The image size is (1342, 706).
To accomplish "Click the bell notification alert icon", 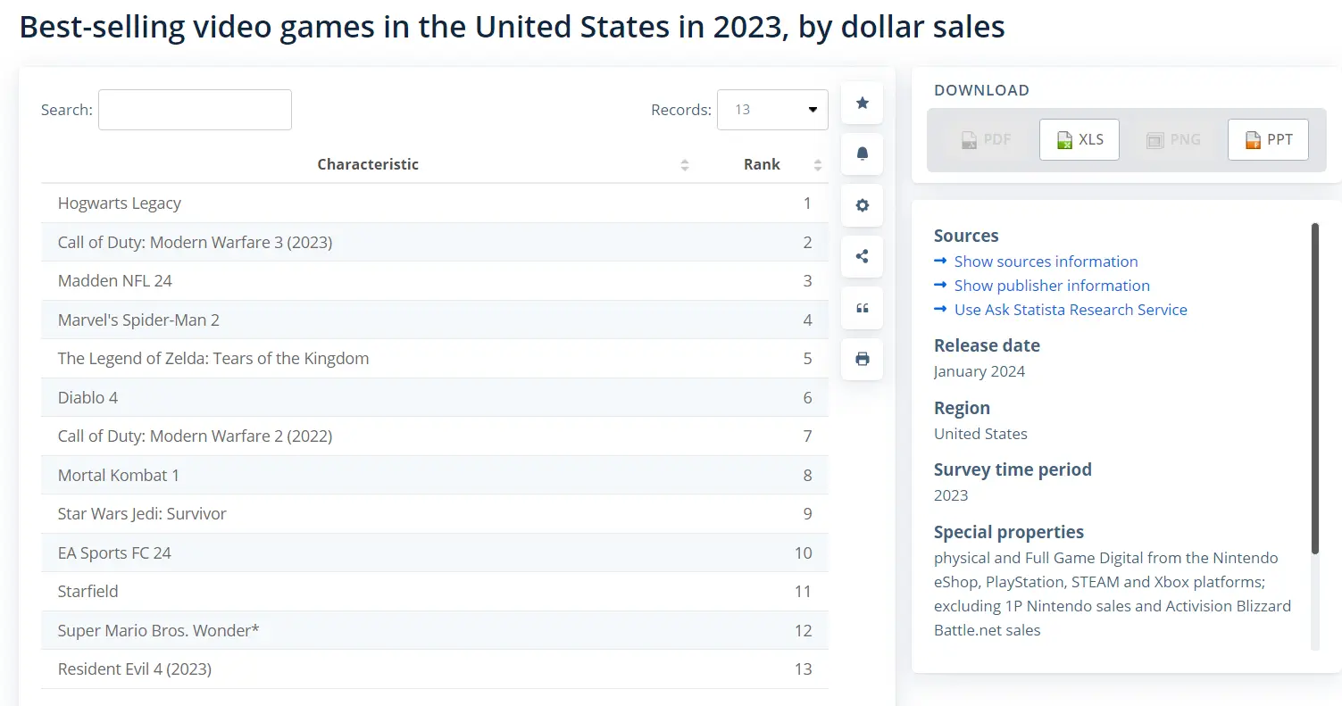I will [863, 154].
